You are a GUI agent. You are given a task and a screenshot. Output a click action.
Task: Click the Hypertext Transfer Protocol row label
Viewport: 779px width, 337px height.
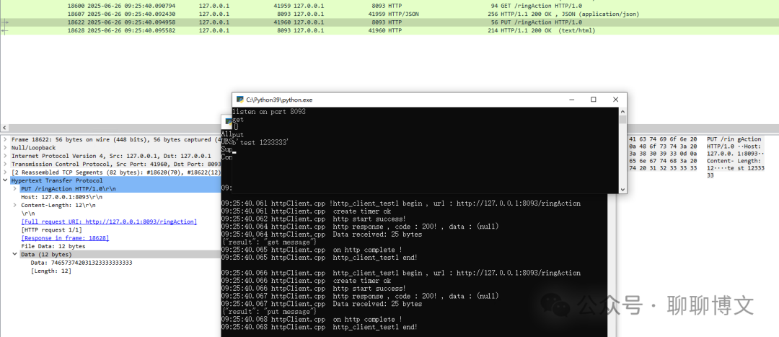tap(57, 181)
